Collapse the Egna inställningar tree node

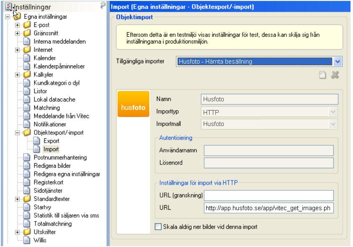click(x=8, y=17)
